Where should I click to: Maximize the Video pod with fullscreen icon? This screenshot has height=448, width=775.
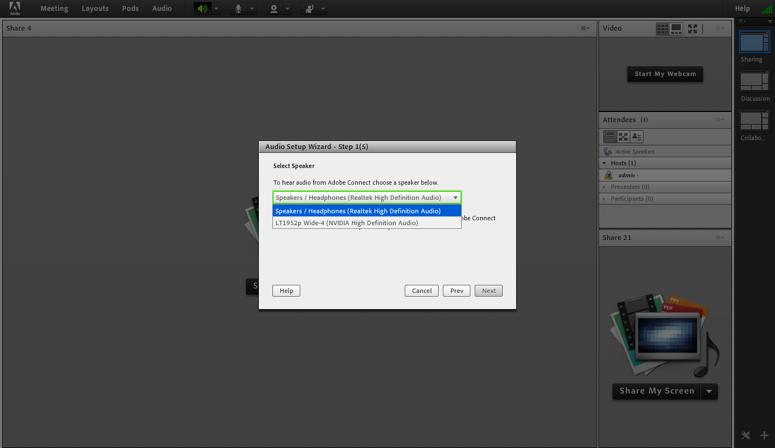(x=693, y=29)
